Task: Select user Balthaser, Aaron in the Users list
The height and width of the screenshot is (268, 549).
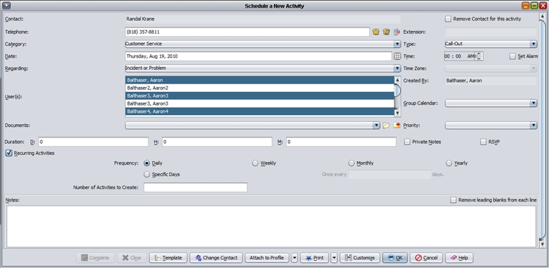Action: point(260,80)
